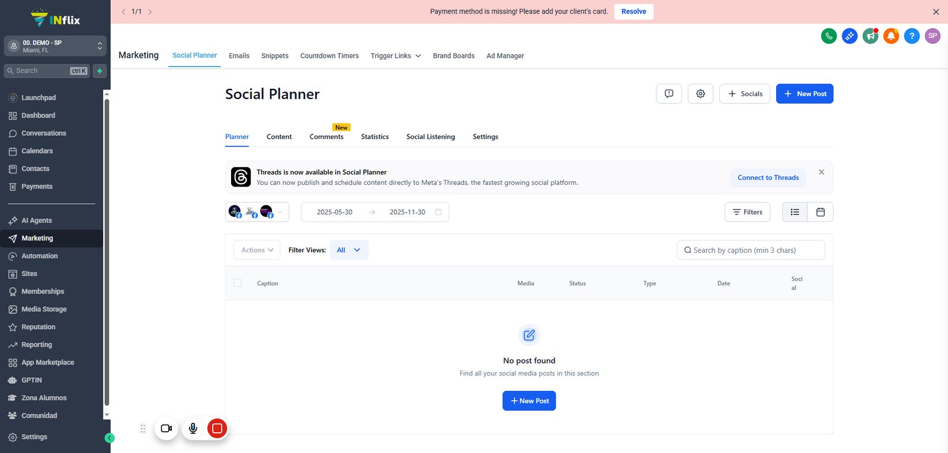948x453 pixels.
Task: Click the Filters button
Action: (x=747, y=212)
